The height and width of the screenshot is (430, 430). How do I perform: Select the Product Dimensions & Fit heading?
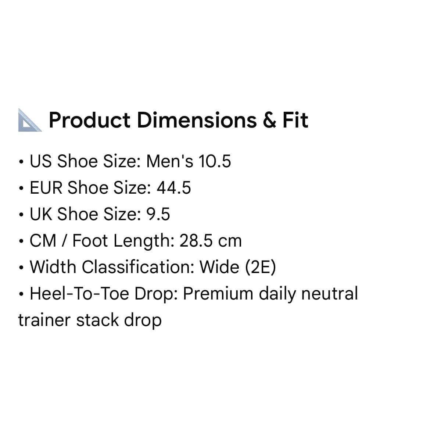(x=179, y=120)
